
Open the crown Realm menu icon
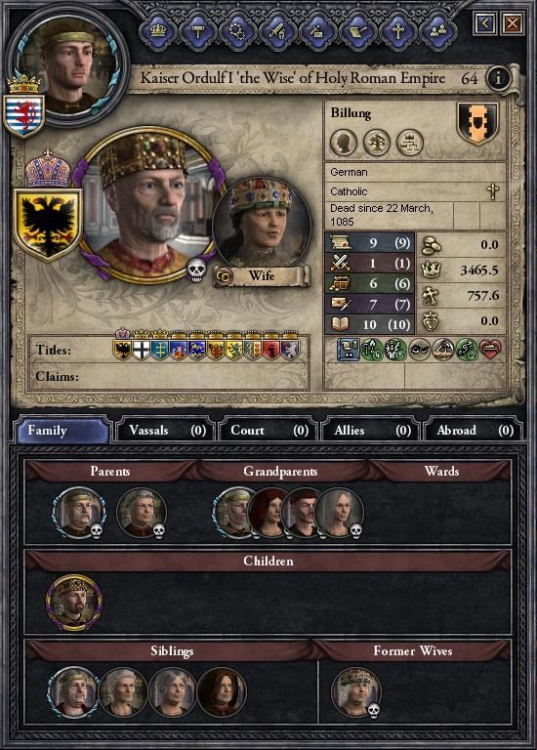pos(158,31)
